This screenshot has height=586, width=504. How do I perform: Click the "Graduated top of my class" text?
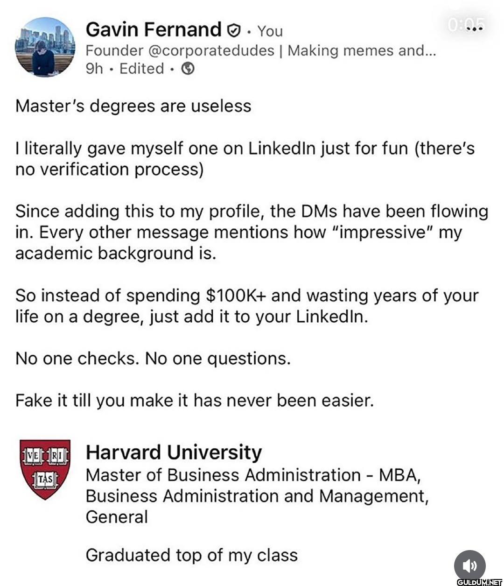click(x=191, y=556)
